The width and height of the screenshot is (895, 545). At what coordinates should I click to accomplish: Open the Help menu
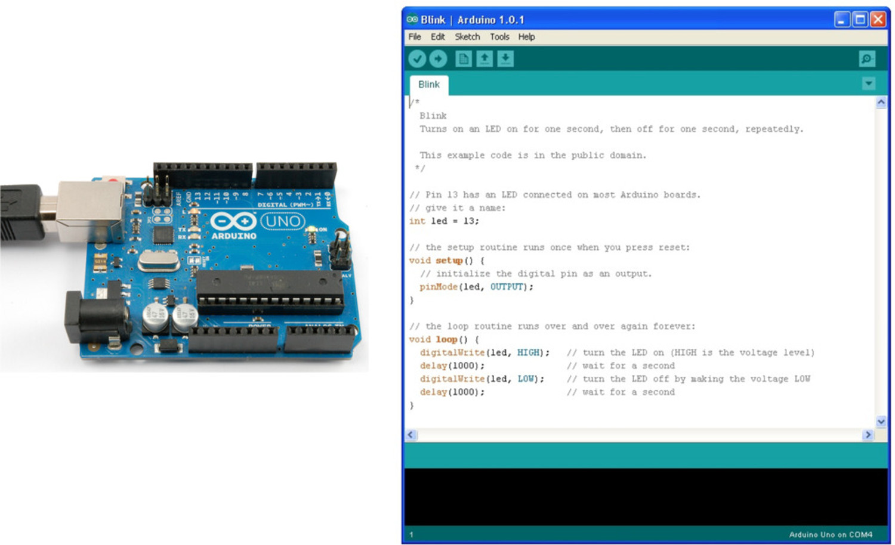point(526,37)
